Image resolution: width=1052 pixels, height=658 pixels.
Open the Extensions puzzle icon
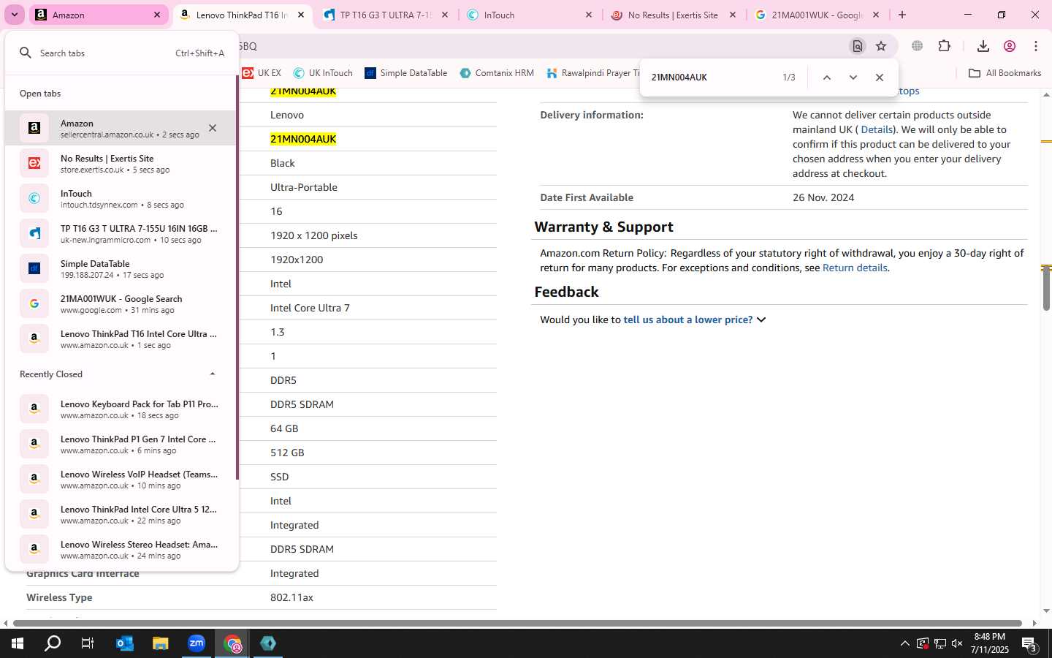point(945,46)
